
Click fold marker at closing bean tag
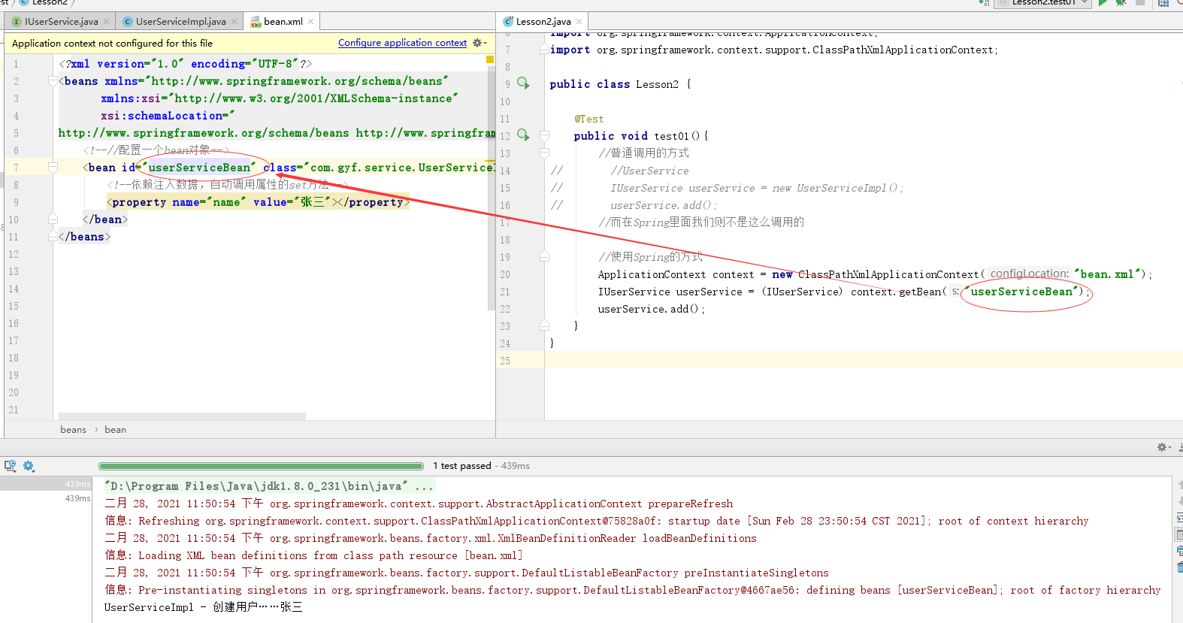click(53, 219)
